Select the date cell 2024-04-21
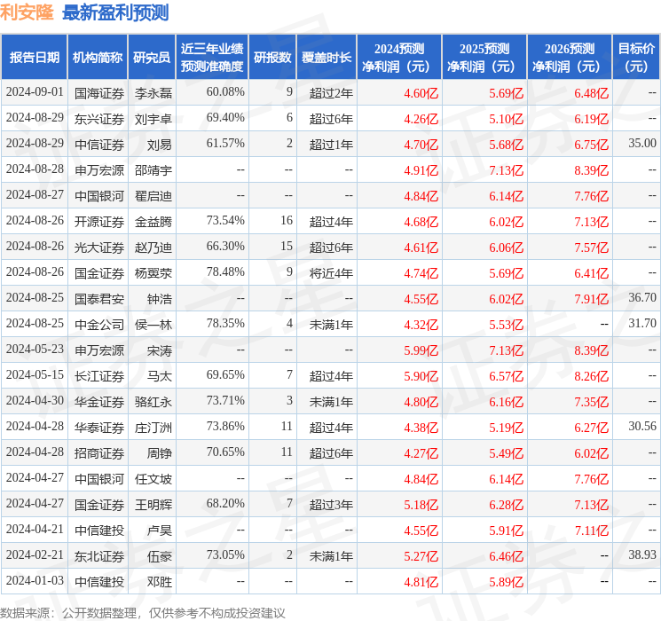The image size is (661, 621). click(35, 529)
